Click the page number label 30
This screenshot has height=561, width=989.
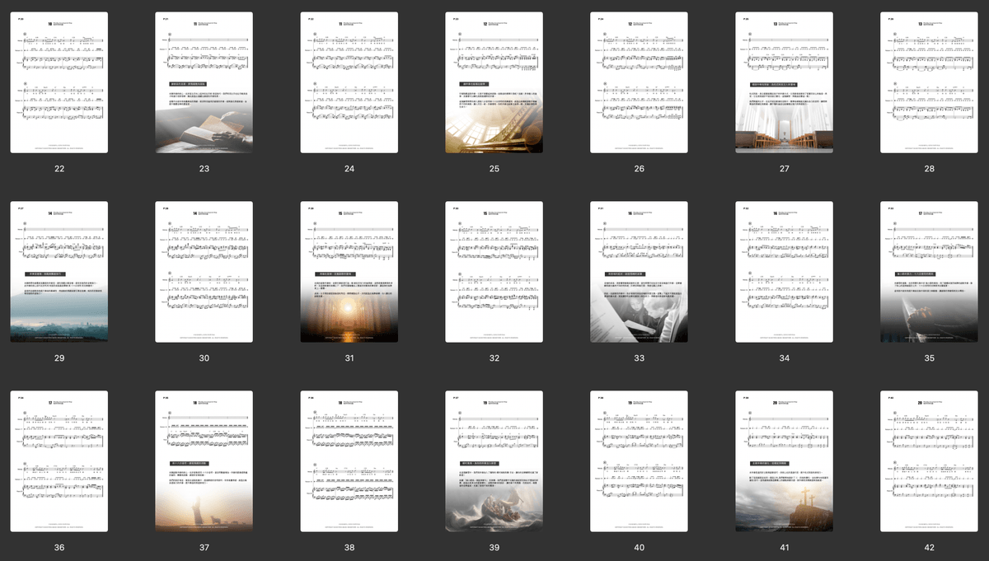[204, 358]
